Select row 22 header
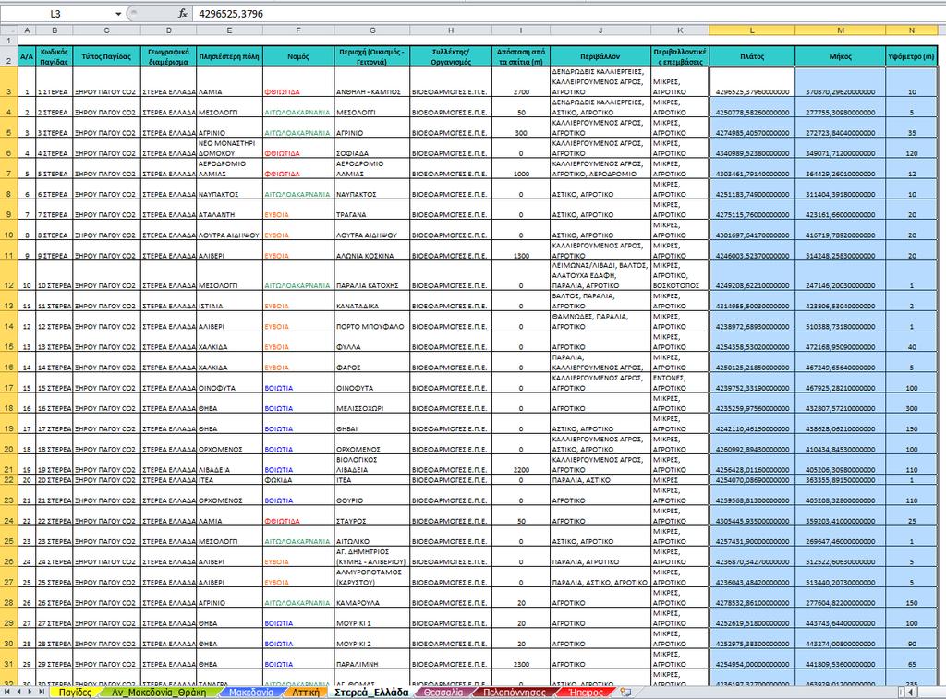The height and width of the screenshot is (699, 946). tap(8, 479)
